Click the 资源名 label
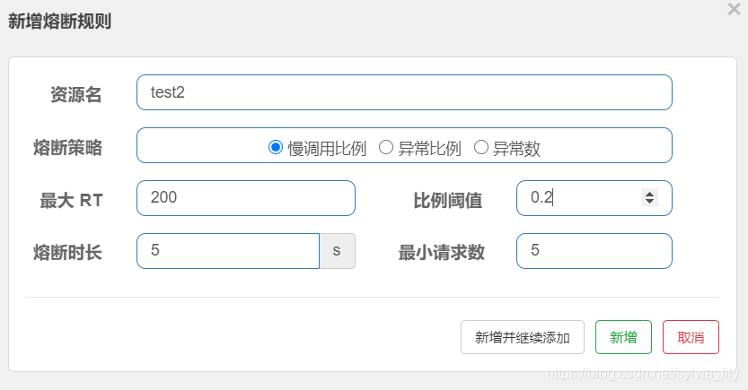 tap(75, 94)
